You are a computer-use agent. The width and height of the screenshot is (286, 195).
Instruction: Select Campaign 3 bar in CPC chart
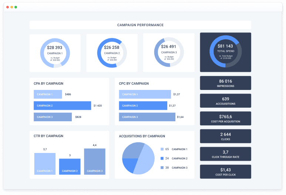click(x=147, y=117)
